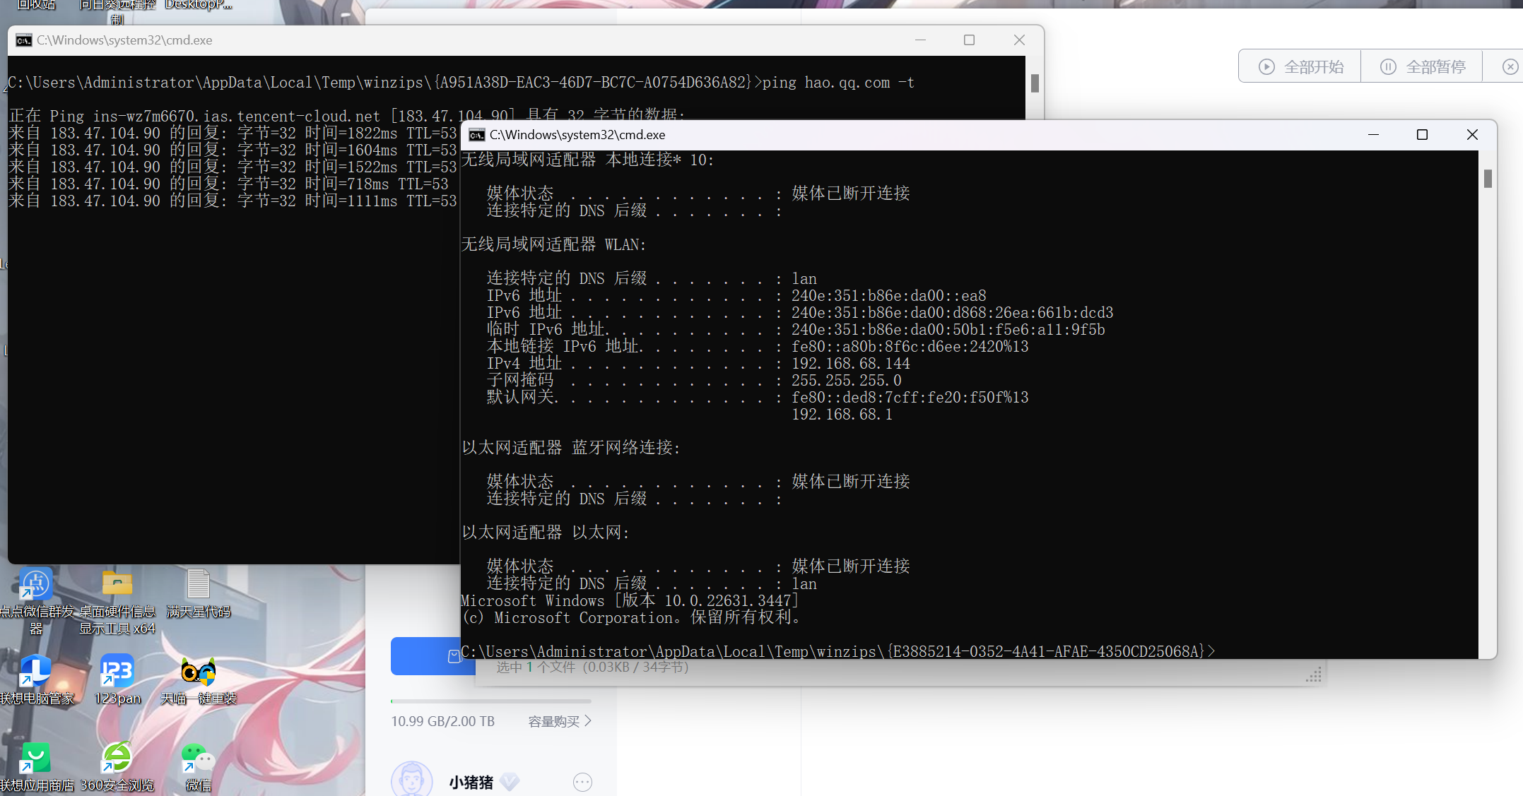Click the 本地链接 IPv6 地址 fe80 line

(x=758, y=347)
